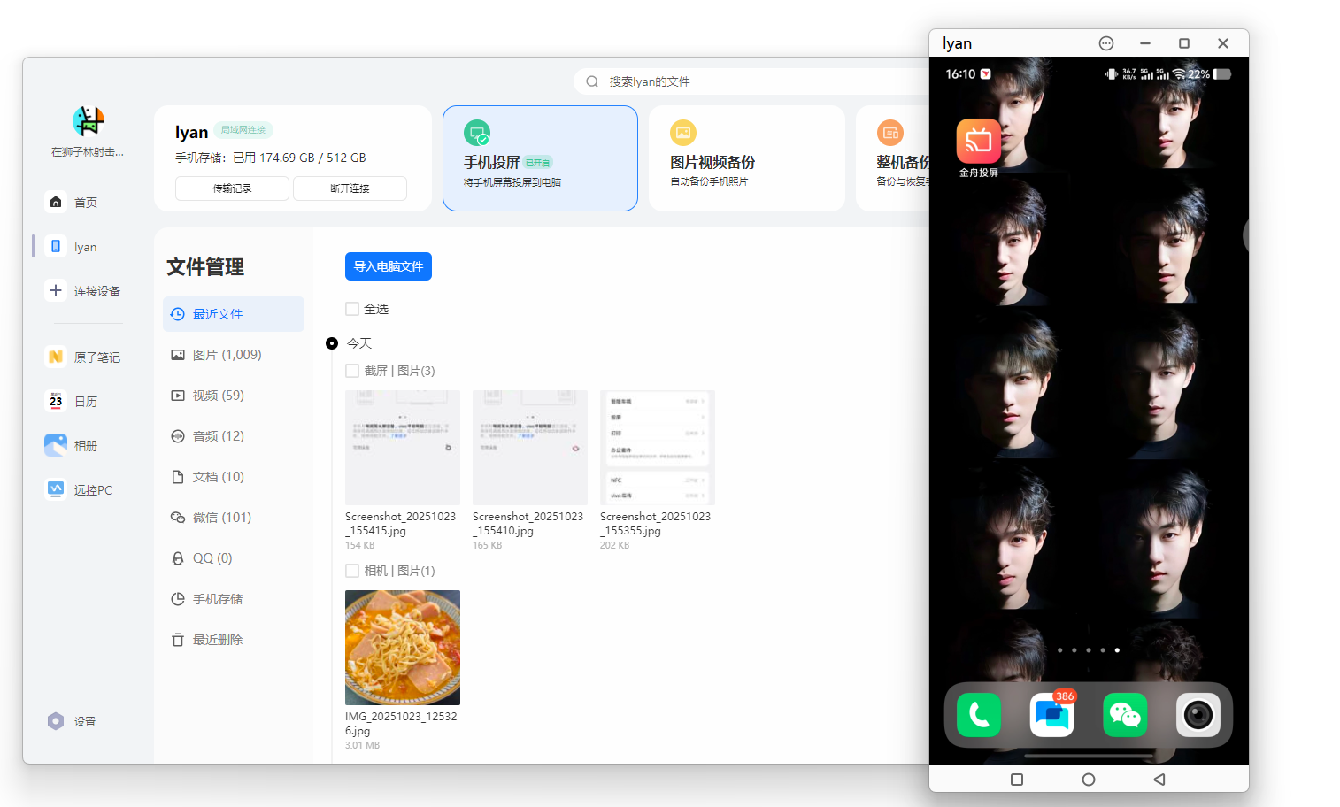Toggle the 今天 timeline radio marker

(x=332, y=343)
